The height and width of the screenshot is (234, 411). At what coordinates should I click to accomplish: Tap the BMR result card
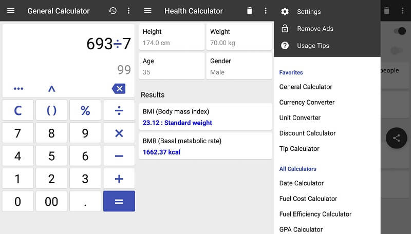[205, 146]
